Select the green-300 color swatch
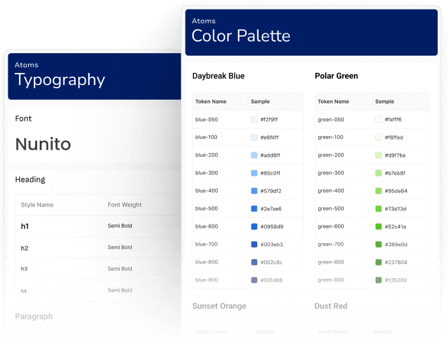Viewport: 448px width, 348px height. click(378, 173)
